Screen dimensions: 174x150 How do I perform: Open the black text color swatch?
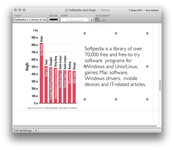54,20
